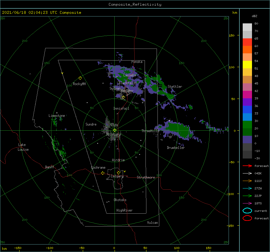Click the Strathmore town label
Viewport: 270px width, 252px height.
pyautogui.click(x=146, y=177)
